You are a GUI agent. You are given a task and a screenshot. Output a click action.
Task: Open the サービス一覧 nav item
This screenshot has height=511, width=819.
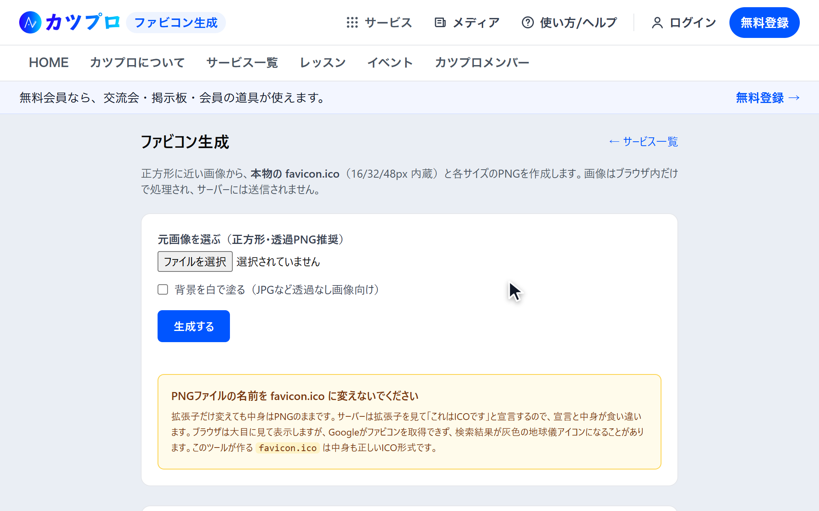point(242,63)
